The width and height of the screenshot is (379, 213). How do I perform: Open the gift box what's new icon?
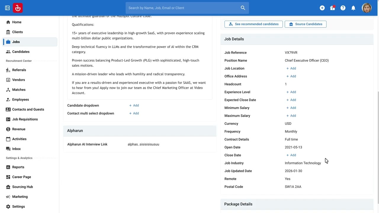[333, 8]
